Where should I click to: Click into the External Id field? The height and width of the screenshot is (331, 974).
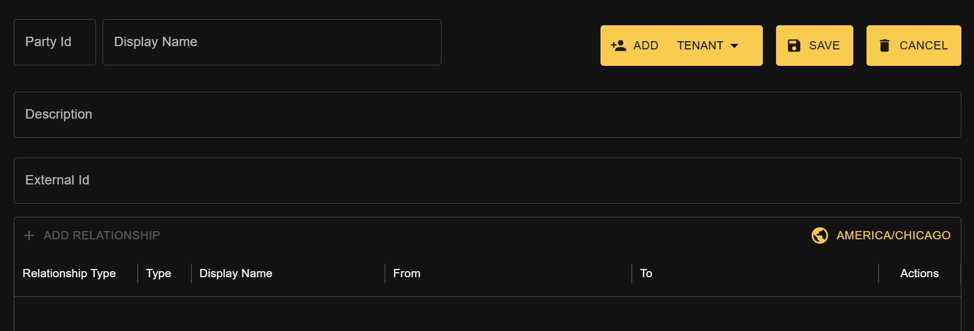pos(487,181)
